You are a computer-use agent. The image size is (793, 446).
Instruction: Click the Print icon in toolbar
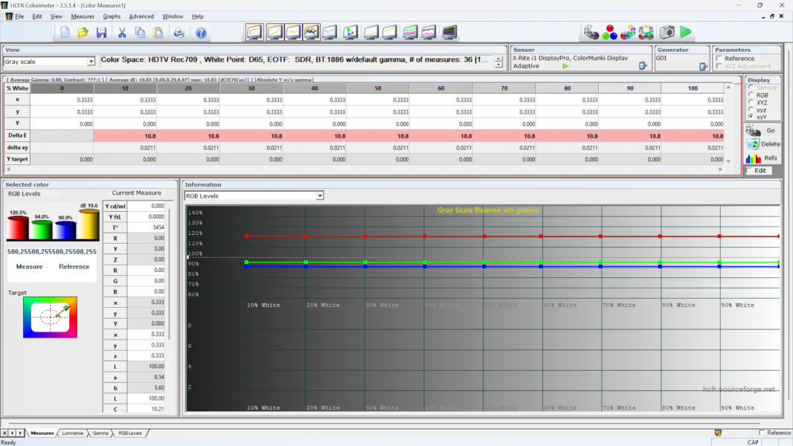[179, 33]
